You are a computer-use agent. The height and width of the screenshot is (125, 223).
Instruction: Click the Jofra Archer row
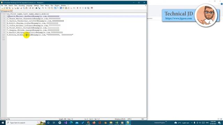click(x=34, y=25)
